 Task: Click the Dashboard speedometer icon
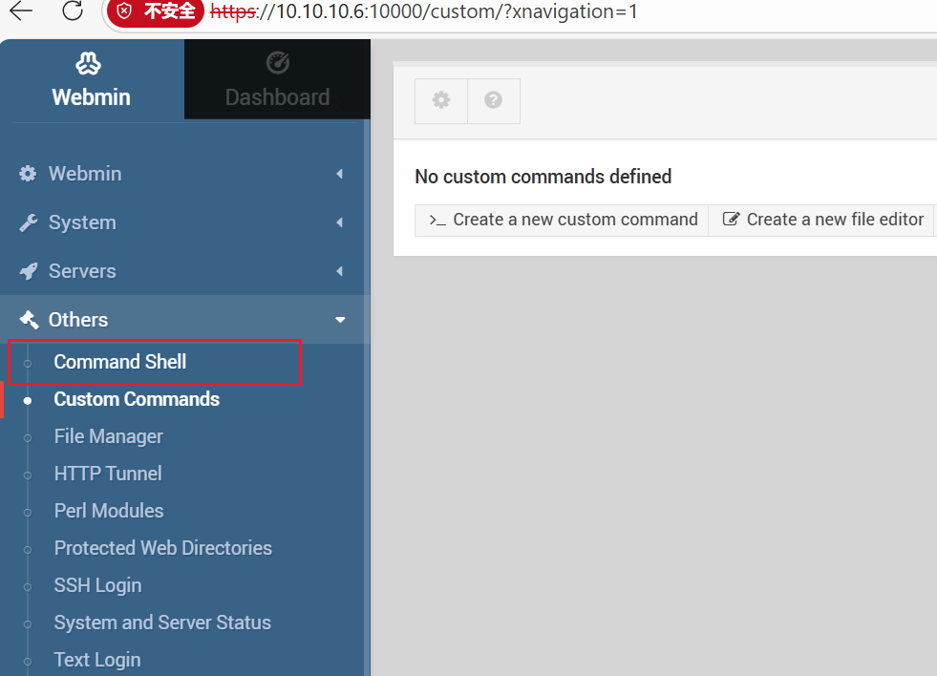pyautogui.click(x=278, y=63)
